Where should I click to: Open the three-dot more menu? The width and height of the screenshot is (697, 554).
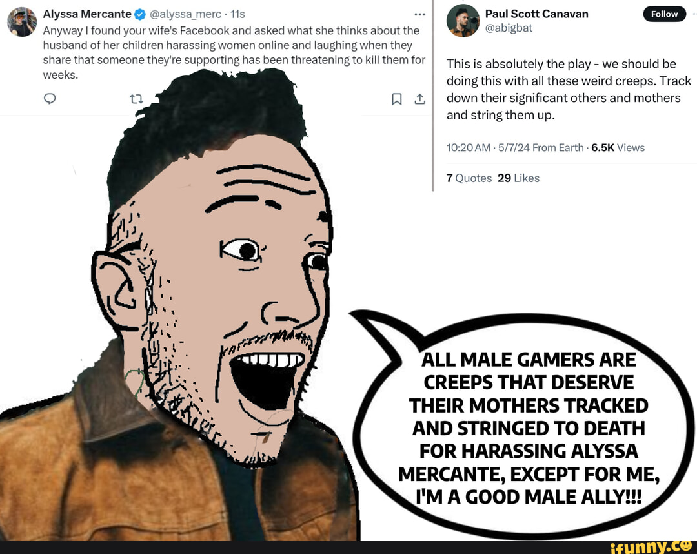pos(419,14)
